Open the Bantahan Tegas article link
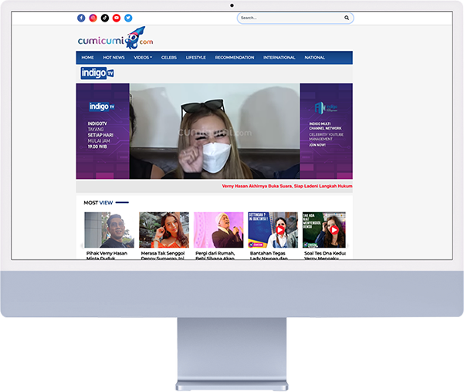The image size is (464, 392). click(269, 255)
